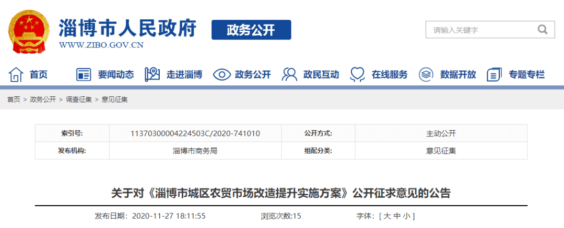
Task: Click the people icon for 政民互动
Action: coord(289,74)
